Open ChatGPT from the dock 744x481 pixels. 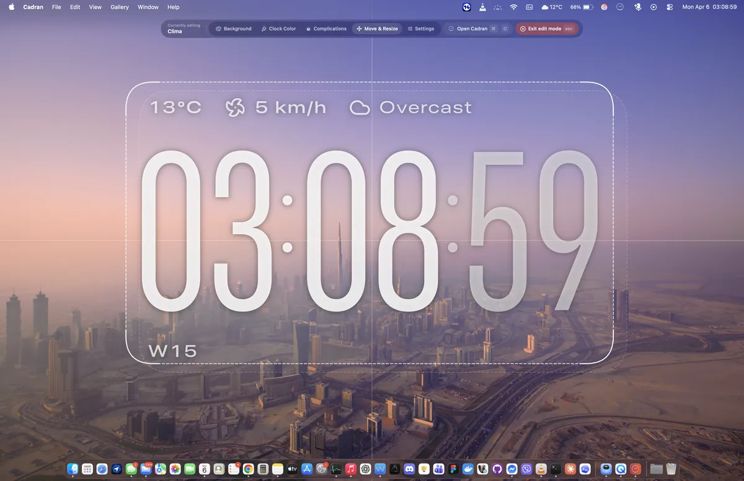pyautogui.click(x=365, y=469)
